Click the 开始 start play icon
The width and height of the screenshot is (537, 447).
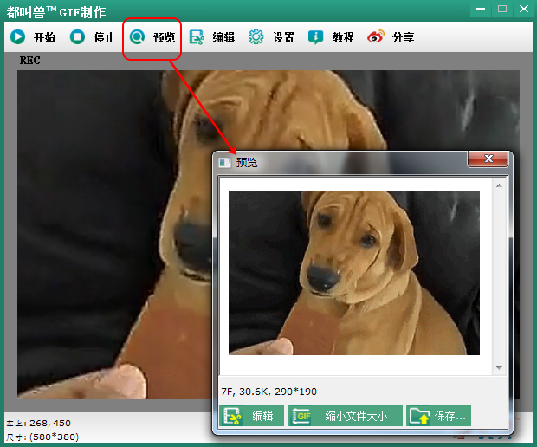(17, 36)
